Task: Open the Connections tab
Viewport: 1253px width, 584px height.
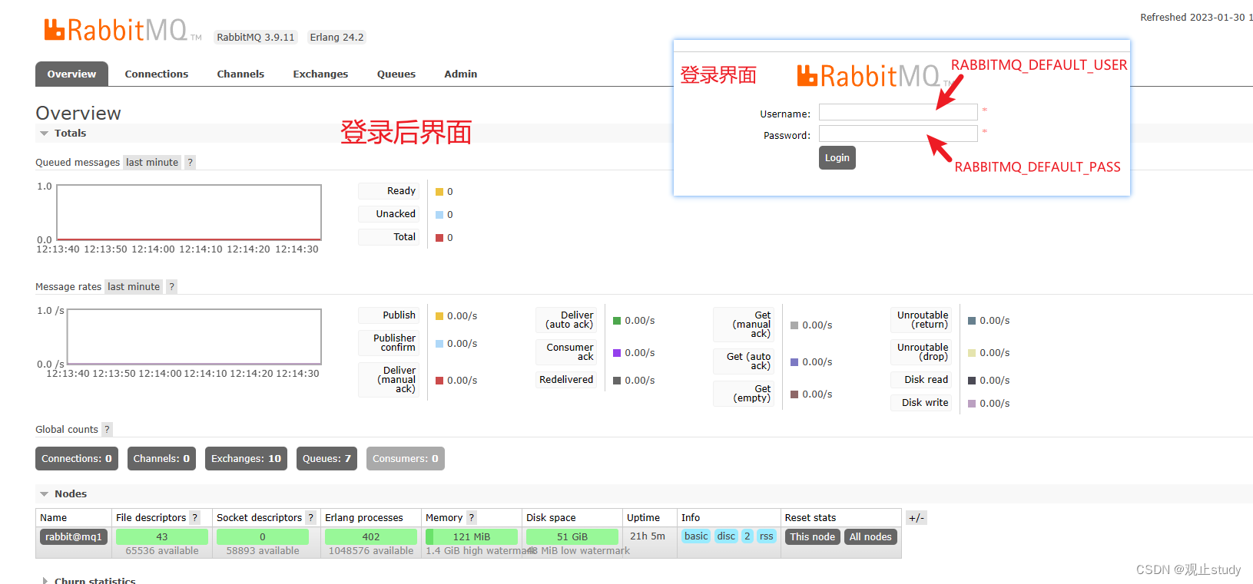Action: (157, 74)
